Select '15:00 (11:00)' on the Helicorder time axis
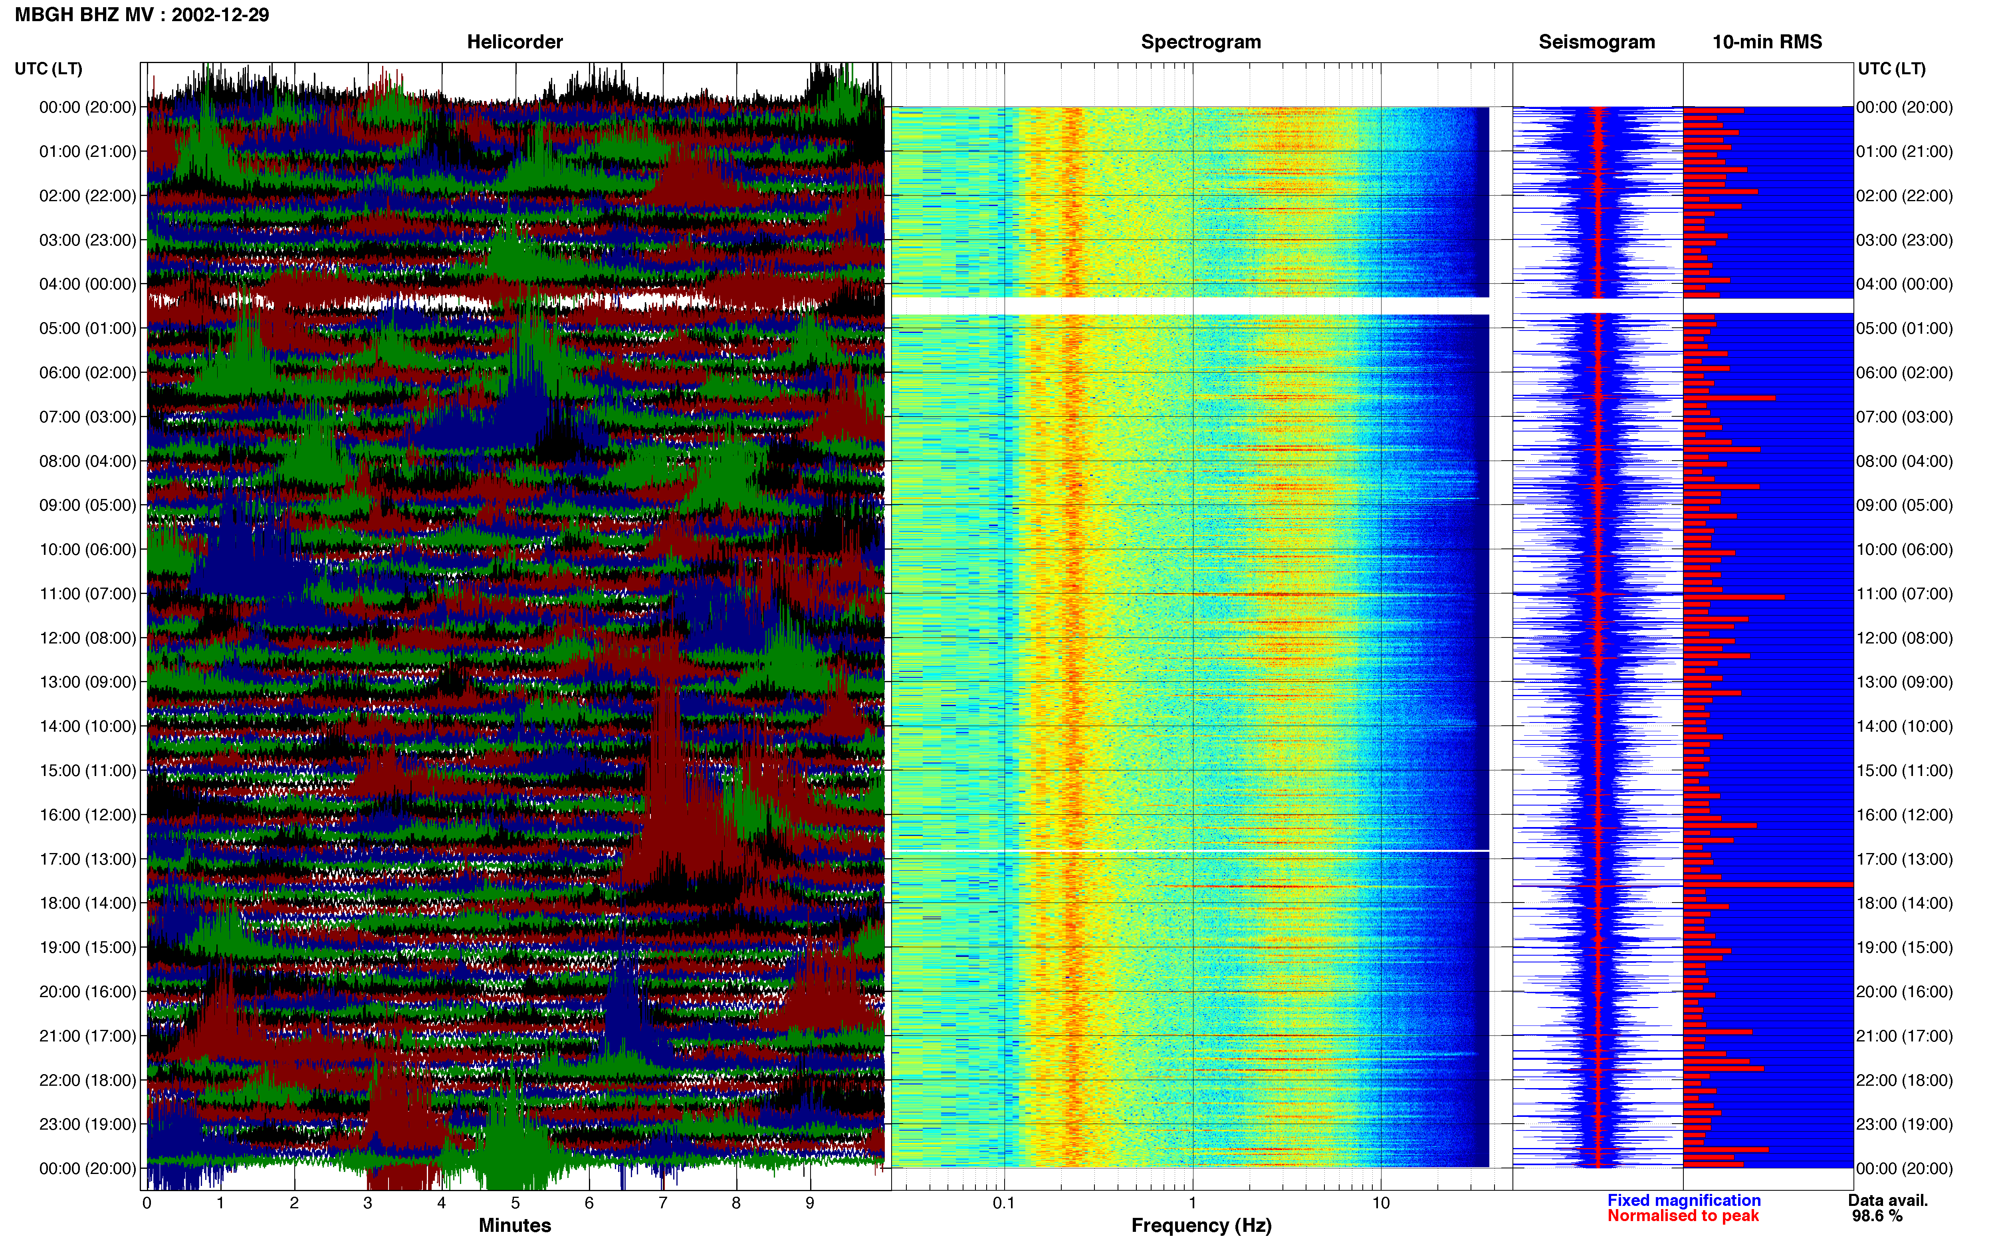Image resolution: width=2004 pixels, height=1253 pixels. tap(88, 771)
